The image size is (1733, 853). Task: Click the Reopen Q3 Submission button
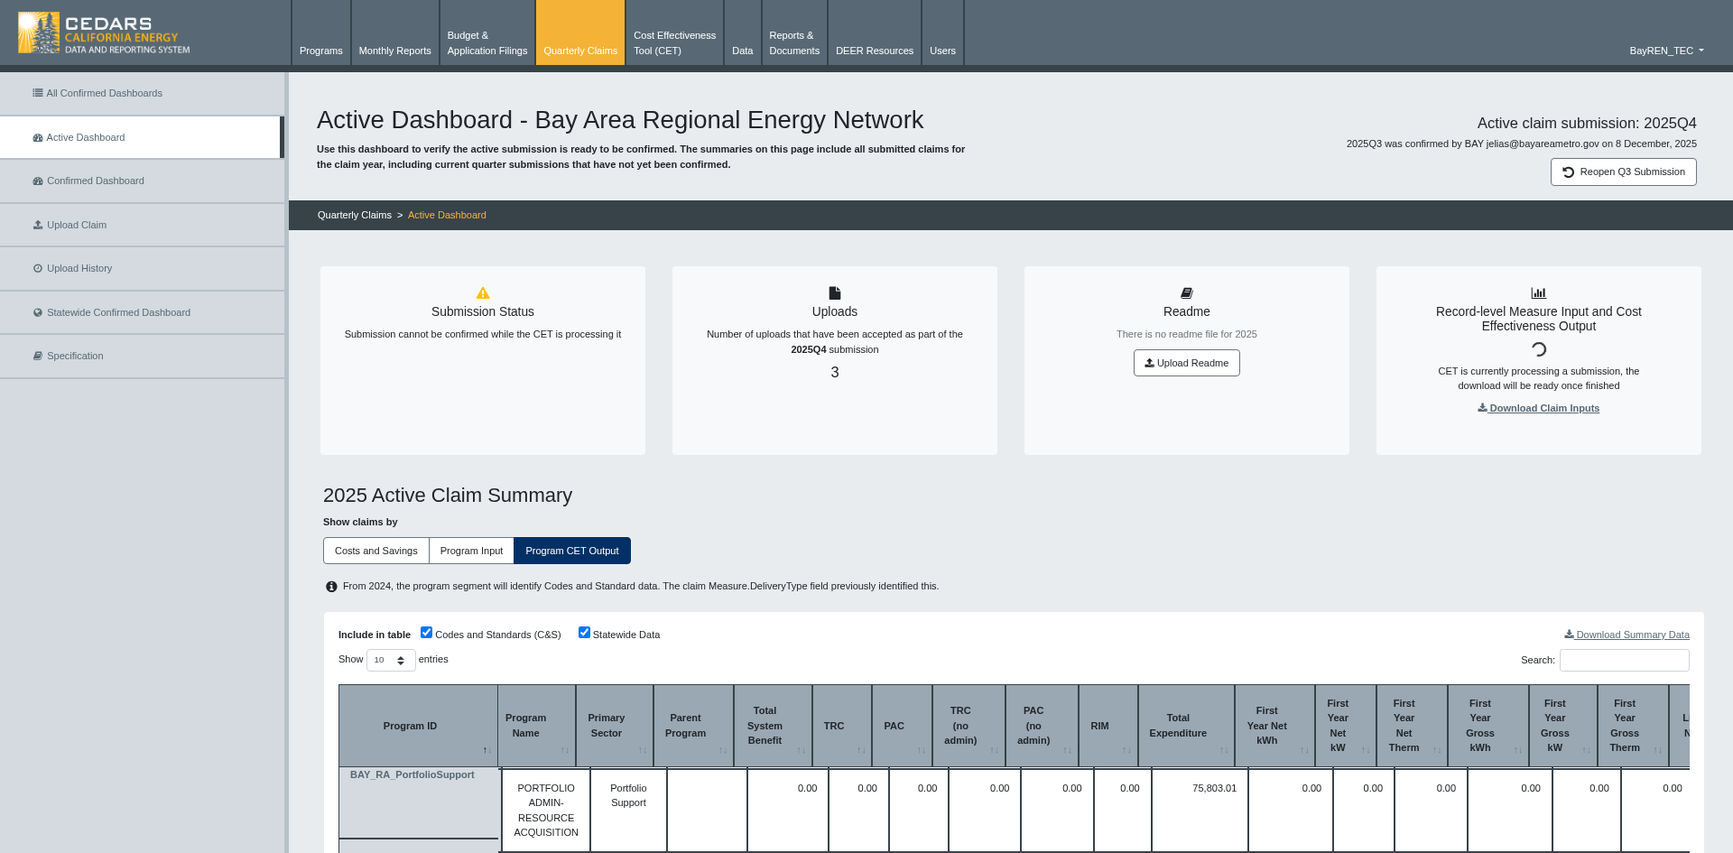tap(1624, 172)
